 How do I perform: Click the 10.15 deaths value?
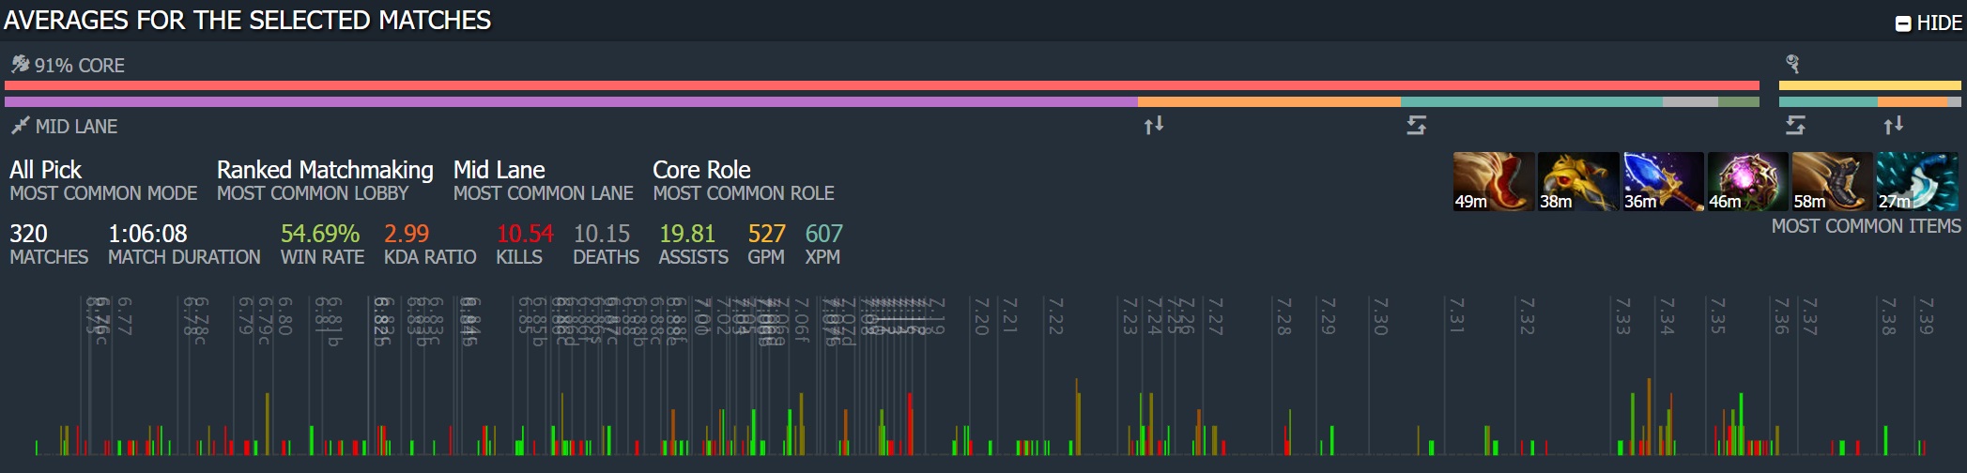[x=602, y=234]
